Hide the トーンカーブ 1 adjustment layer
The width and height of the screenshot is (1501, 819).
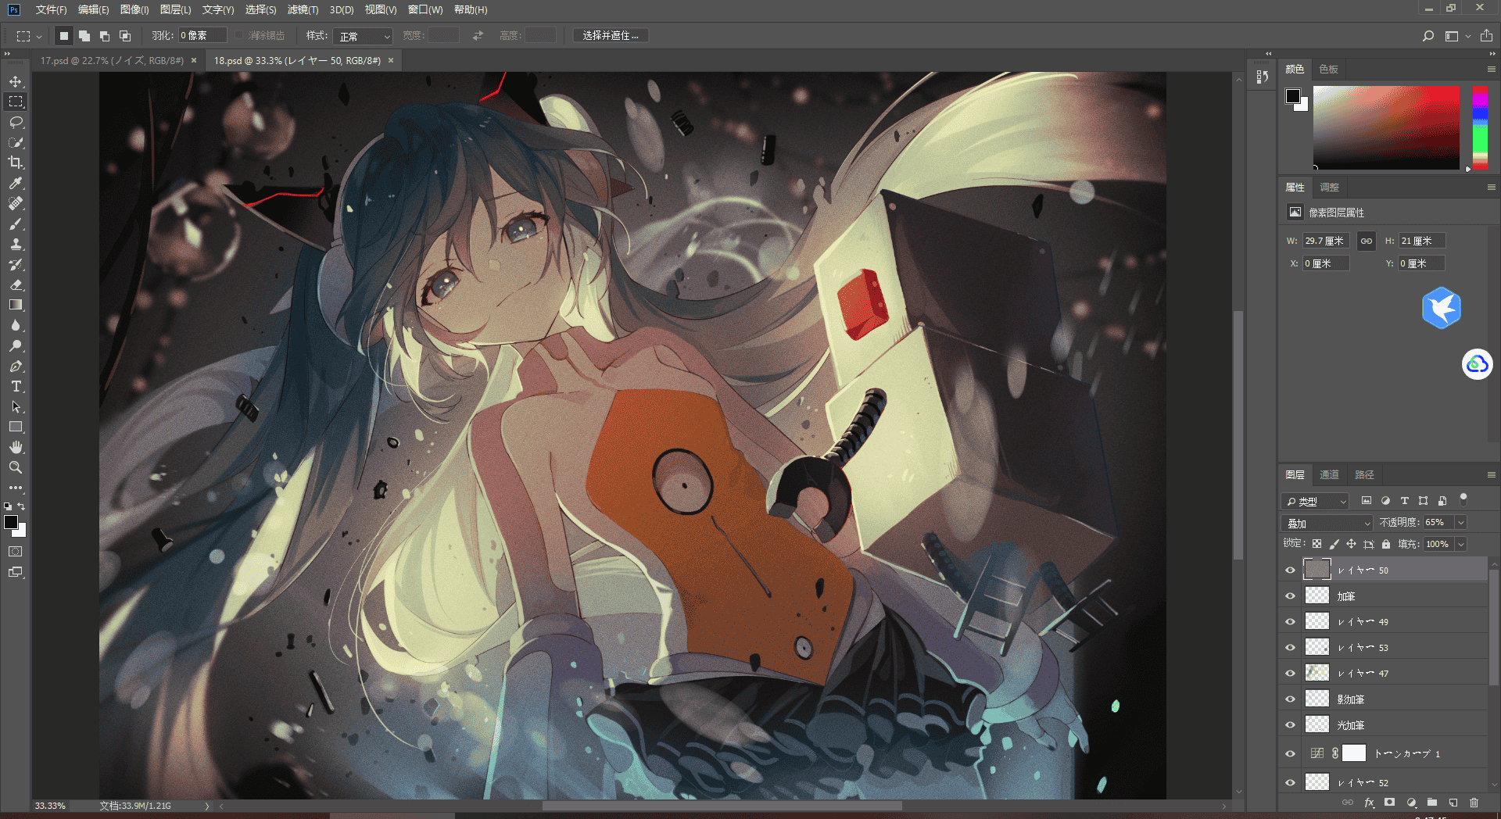1291,753
